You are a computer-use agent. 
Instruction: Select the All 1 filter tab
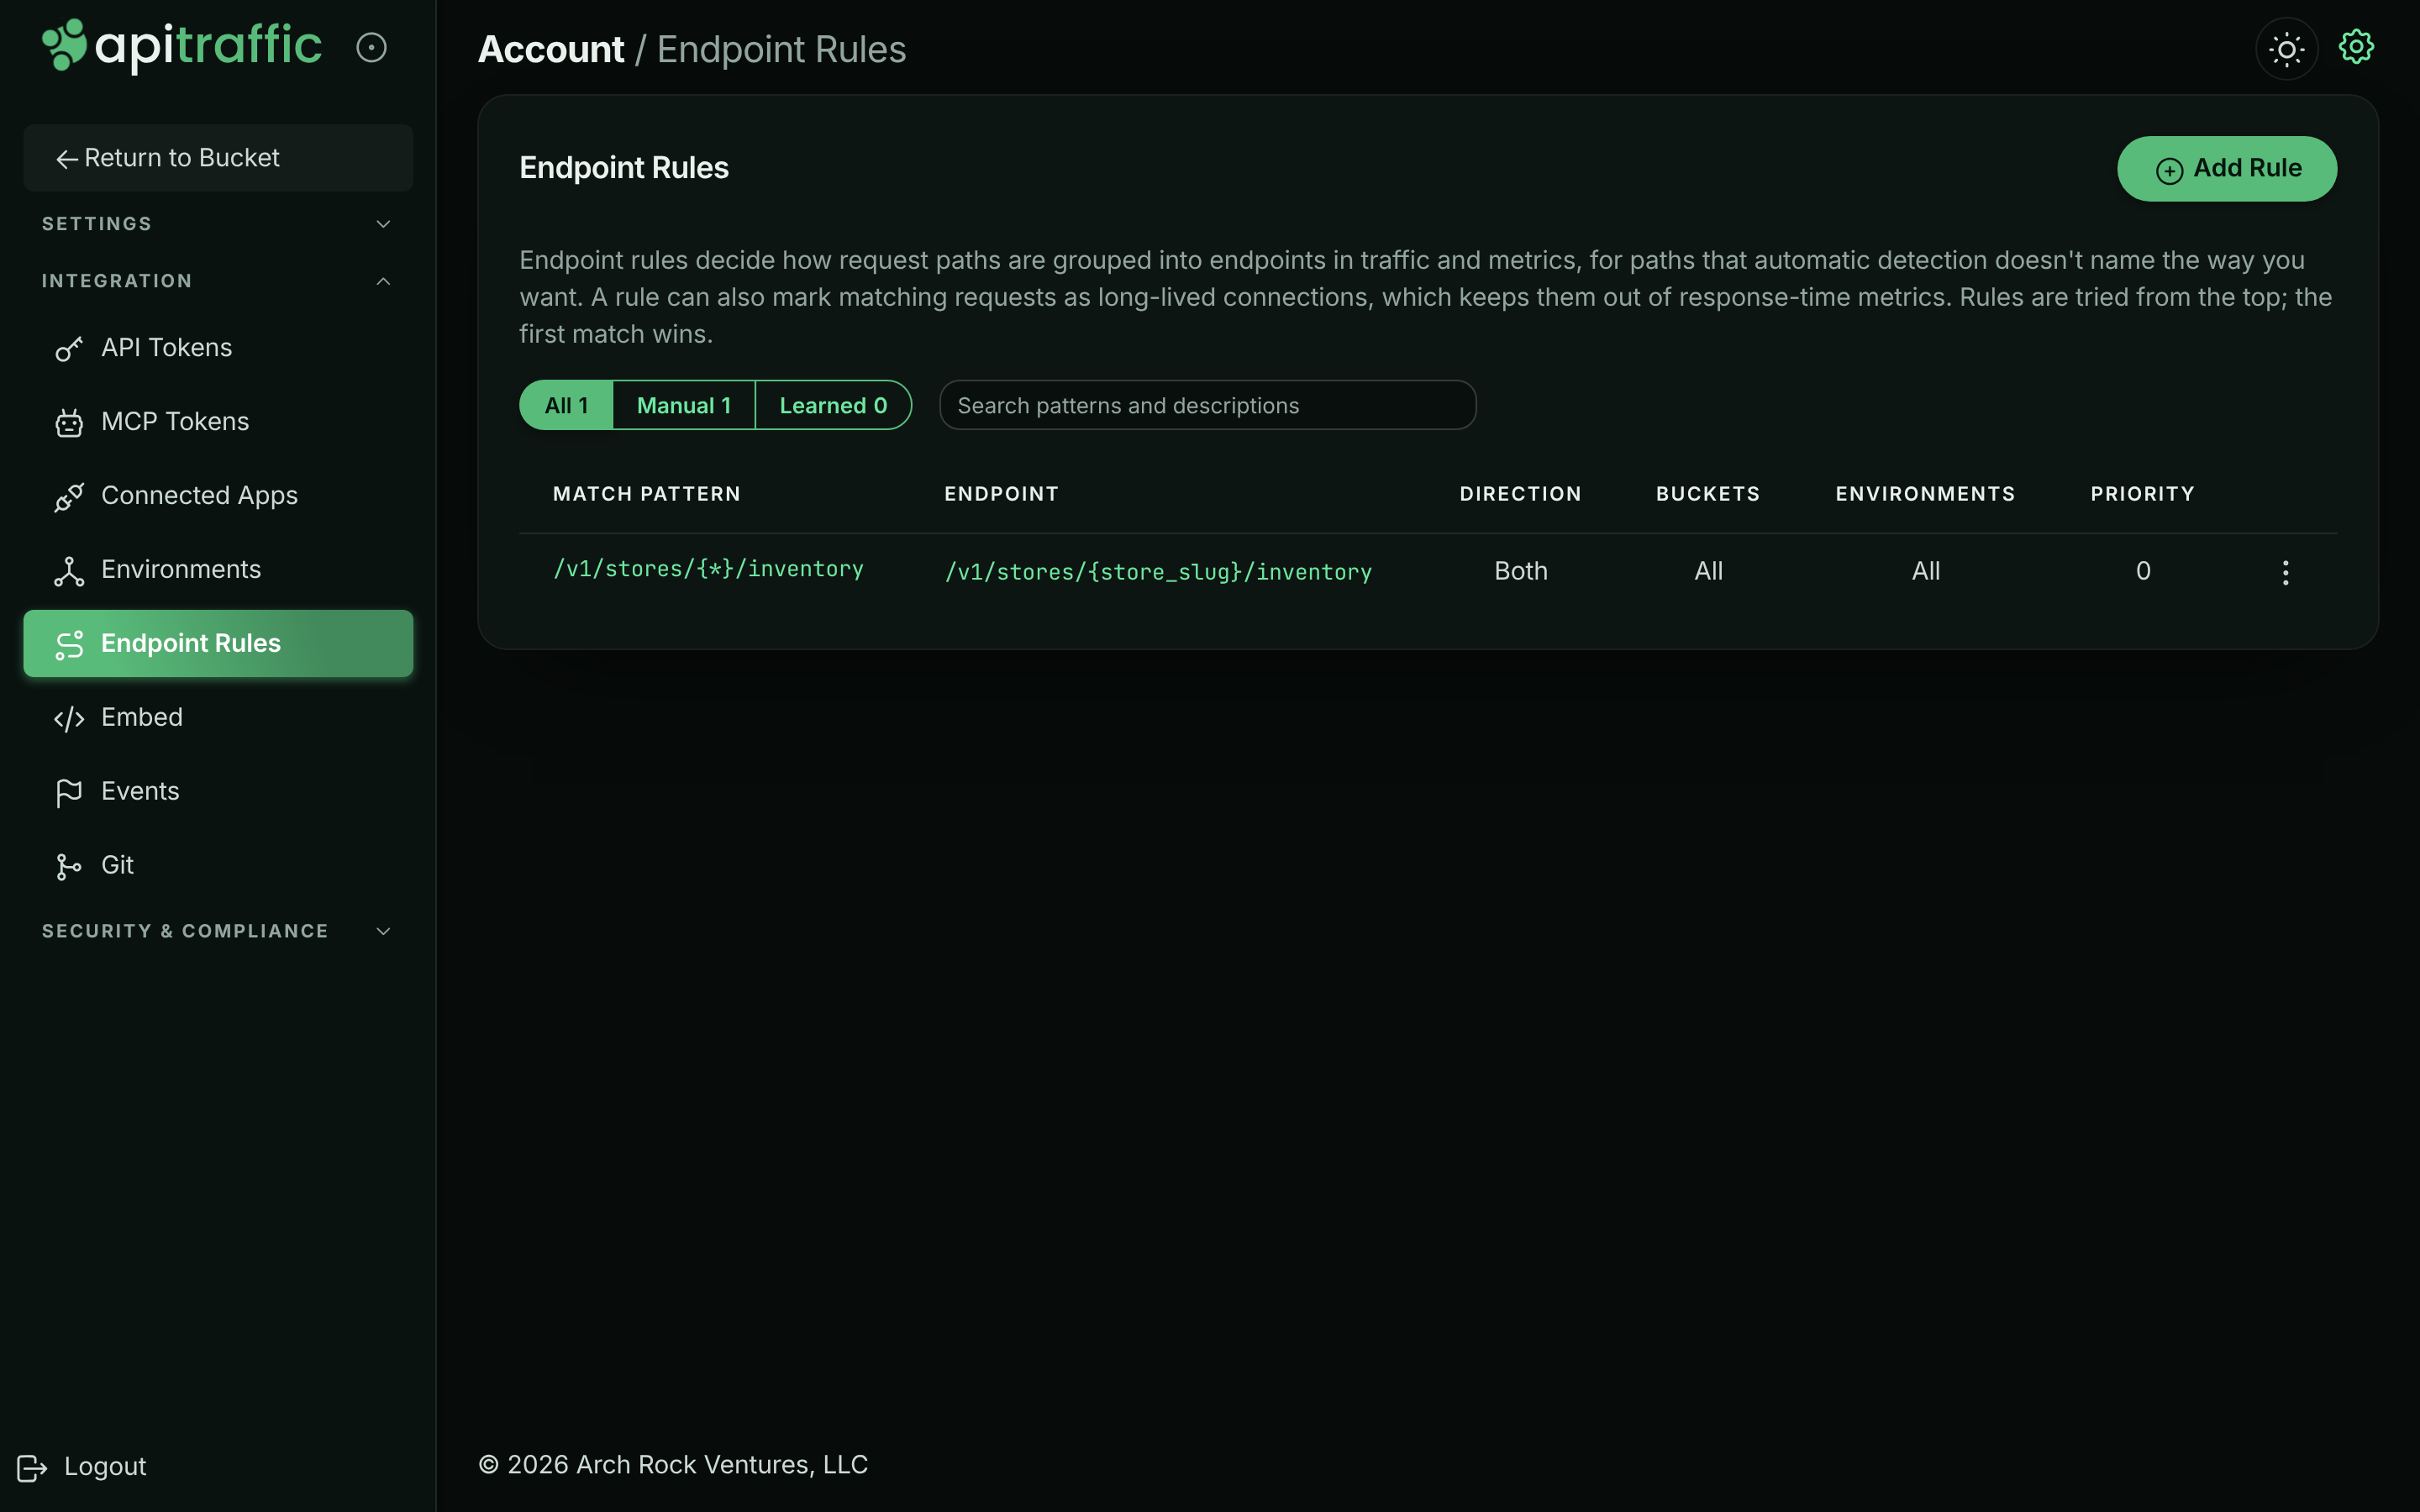[x=566, y=405]
